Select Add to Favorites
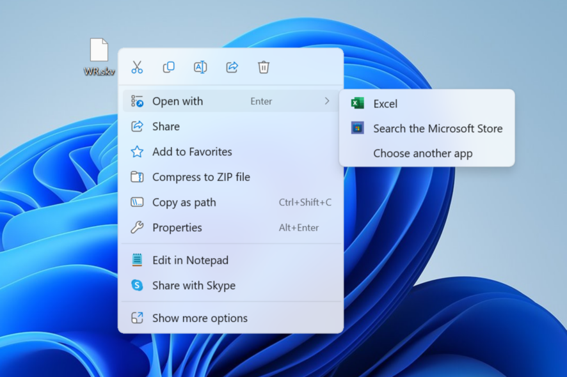Screen dimensions: 567x377 point(231,151)
